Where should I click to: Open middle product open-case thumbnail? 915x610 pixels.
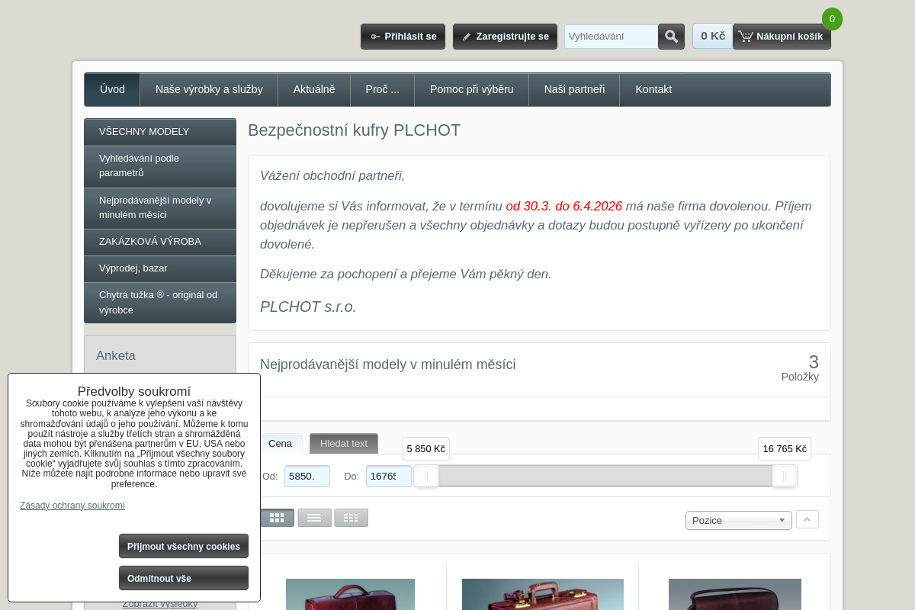(543, 594)
